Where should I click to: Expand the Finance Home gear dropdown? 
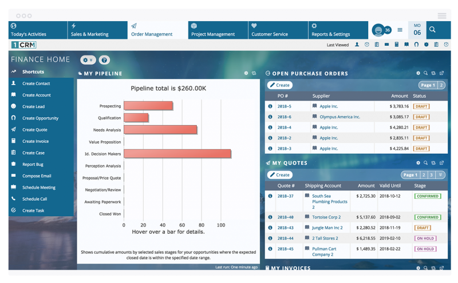point(88,59)
